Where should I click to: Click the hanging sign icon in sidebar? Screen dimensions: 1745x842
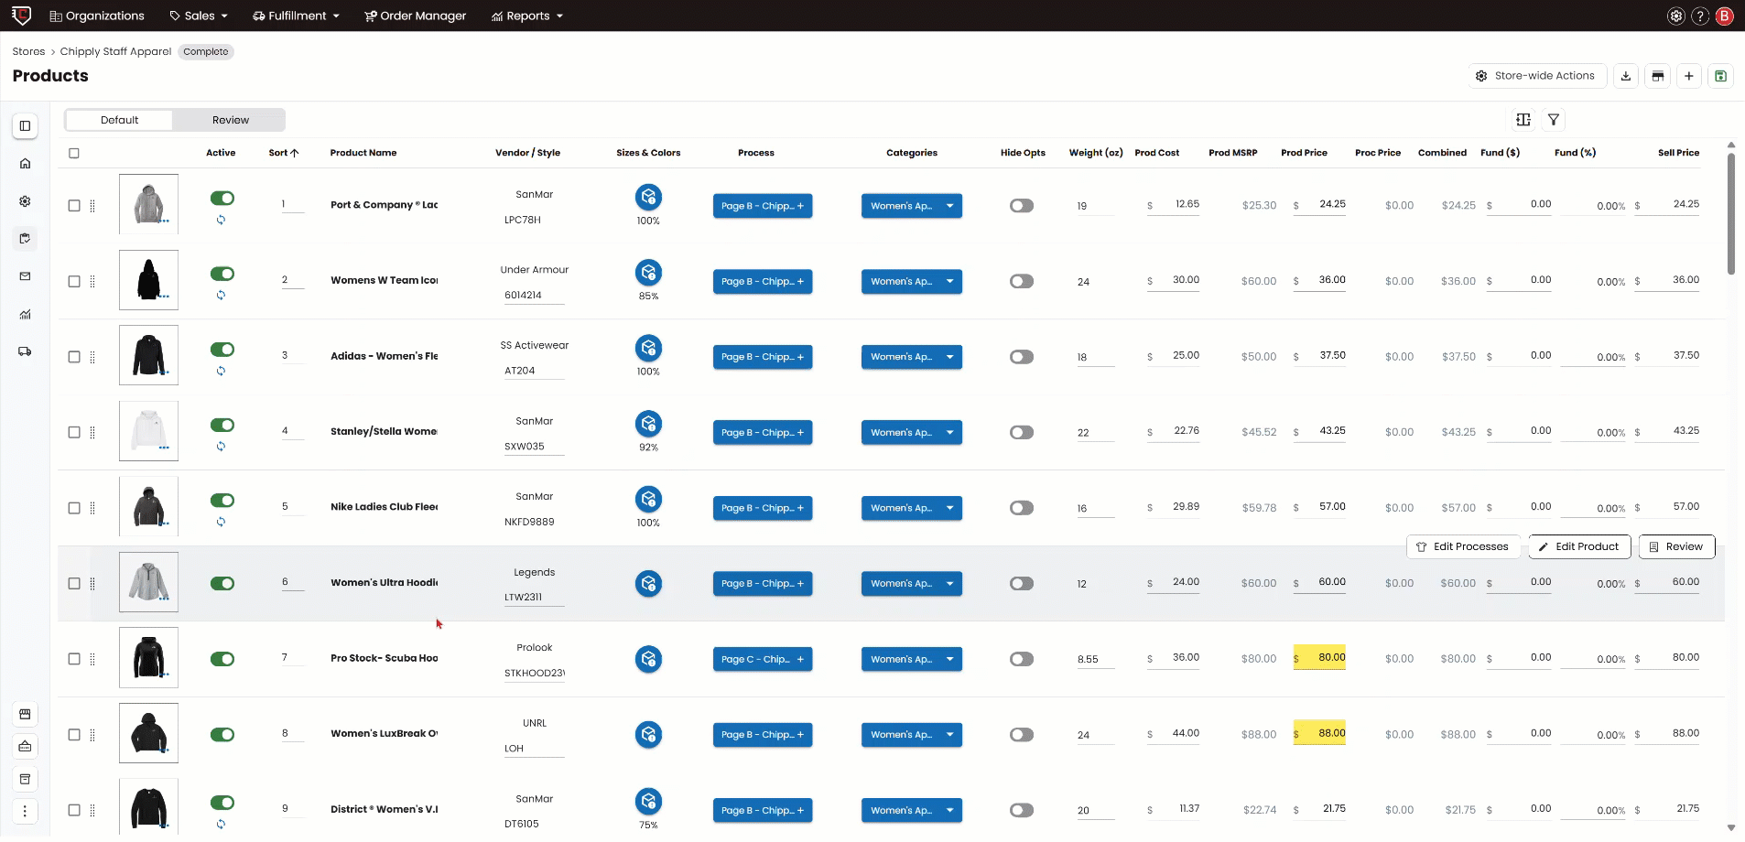click(x=25, y=747)
